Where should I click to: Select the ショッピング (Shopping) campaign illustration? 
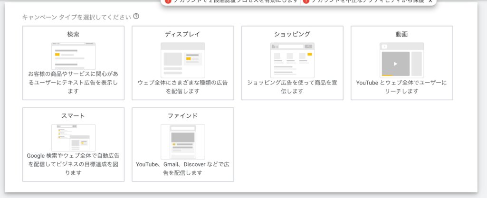pyautogui.click(x=292, y=60)
